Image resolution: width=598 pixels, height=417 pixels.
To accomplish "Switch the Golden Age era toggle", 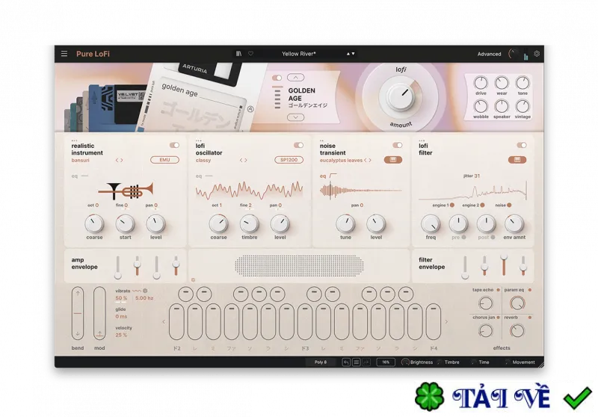I will [277, 78].
